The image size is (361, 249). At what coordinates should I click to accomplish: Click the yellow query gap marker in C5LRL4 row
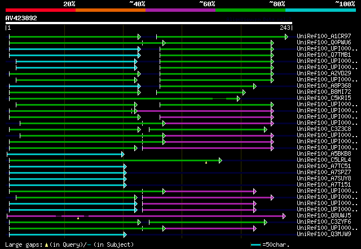(x=206, y=162)
